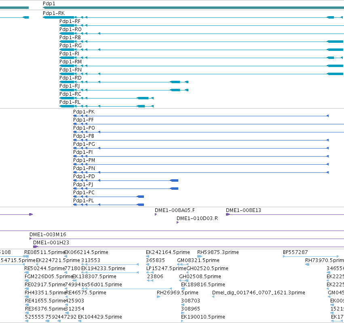Select EST RH43351.5prime
The height and width of the screenshot is (323, 344).
[x=45, y=293]
